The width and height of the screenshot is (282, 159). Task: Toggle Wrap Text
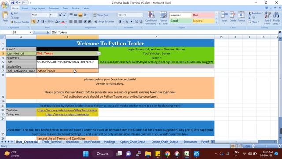click(101, 15)
